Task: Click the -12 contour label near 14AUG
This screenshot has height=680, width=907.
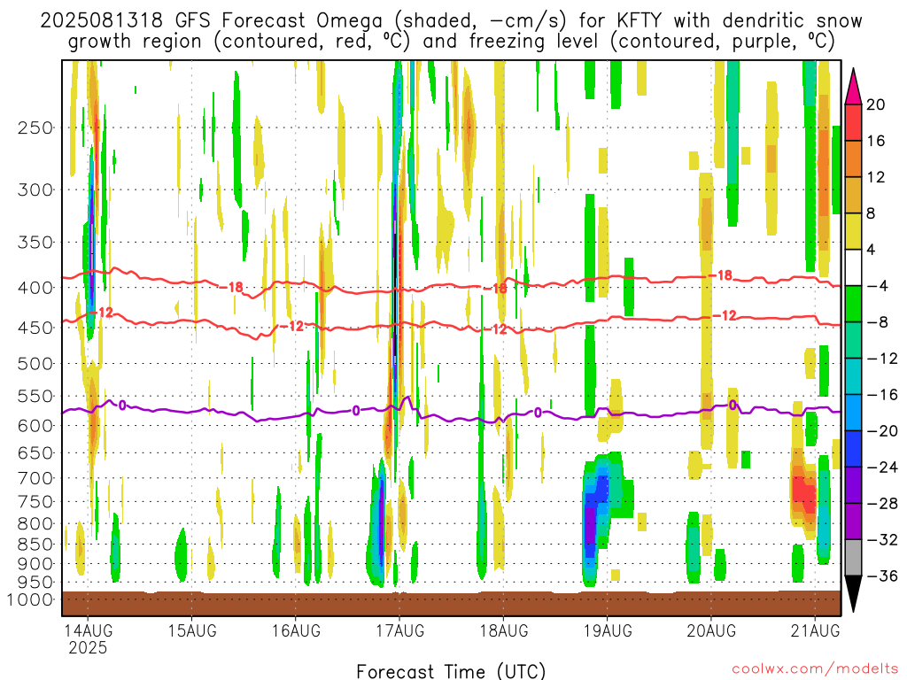Action: coord(102,313)
